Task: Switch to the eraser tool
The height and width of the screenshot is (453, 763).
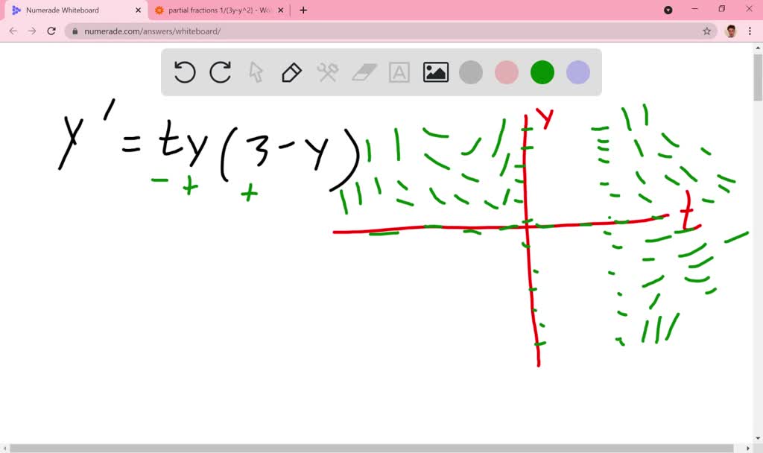Action: point(363,72)
